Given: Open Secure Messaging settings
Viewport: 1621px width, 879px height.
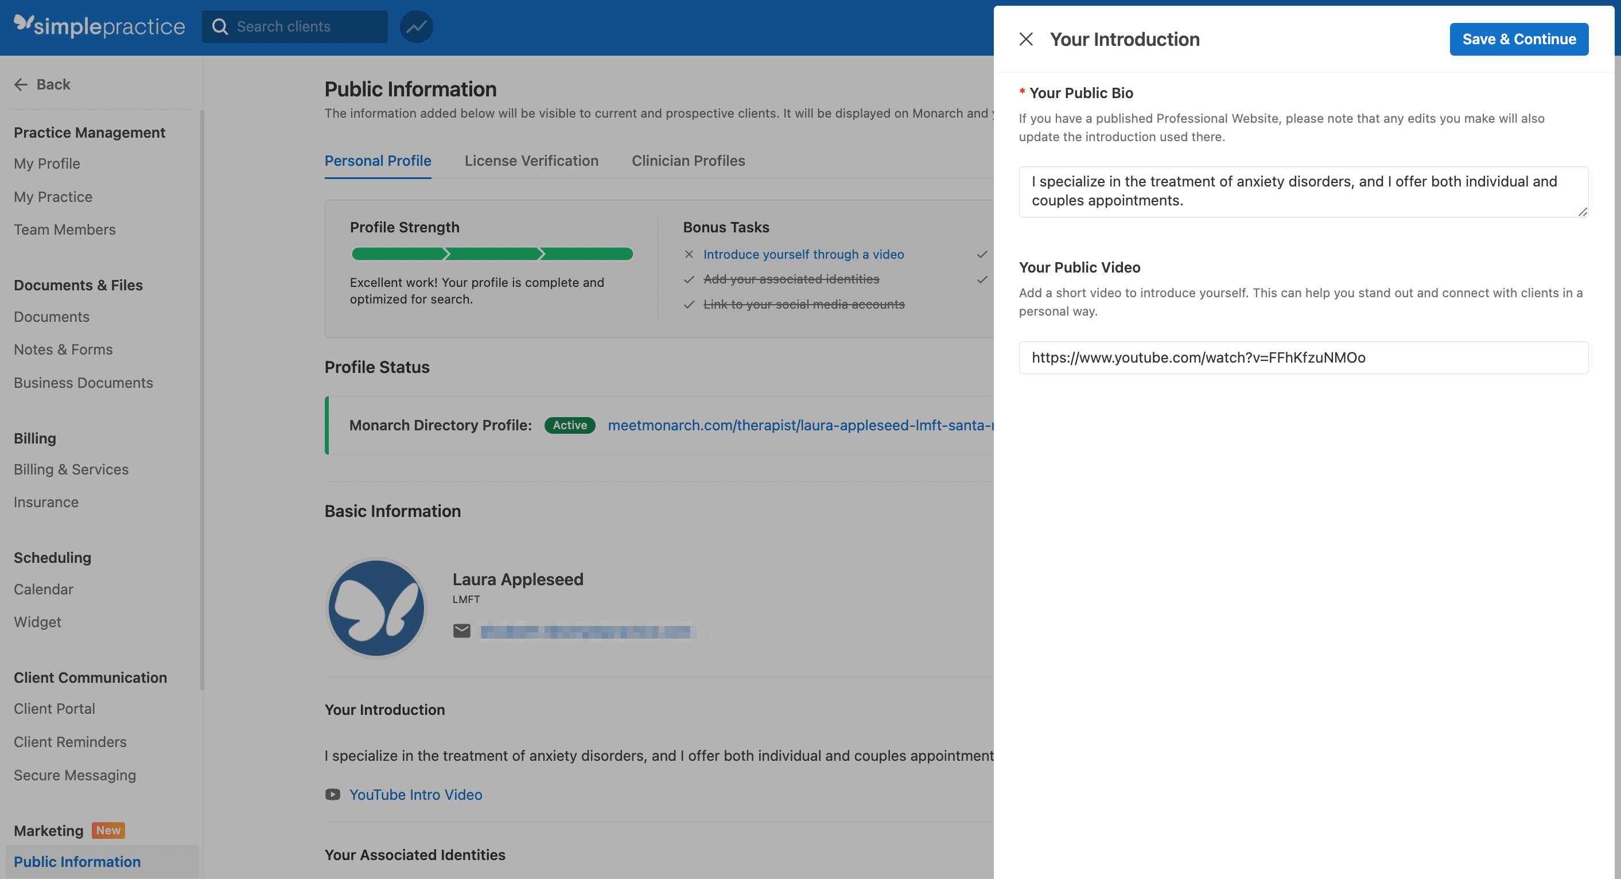Looking at the screenshot, I should (75, 775).
